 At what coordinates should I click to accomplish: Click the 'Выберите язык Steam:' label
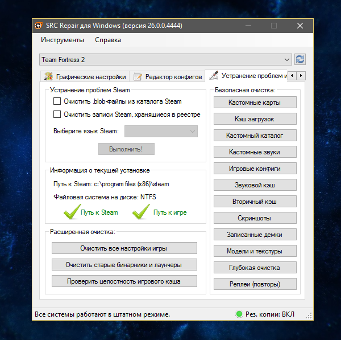[86, 131]
